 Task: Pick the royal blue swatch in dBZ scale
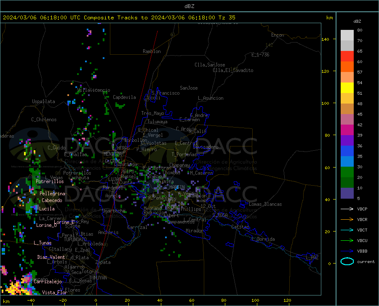click(347, 151)
